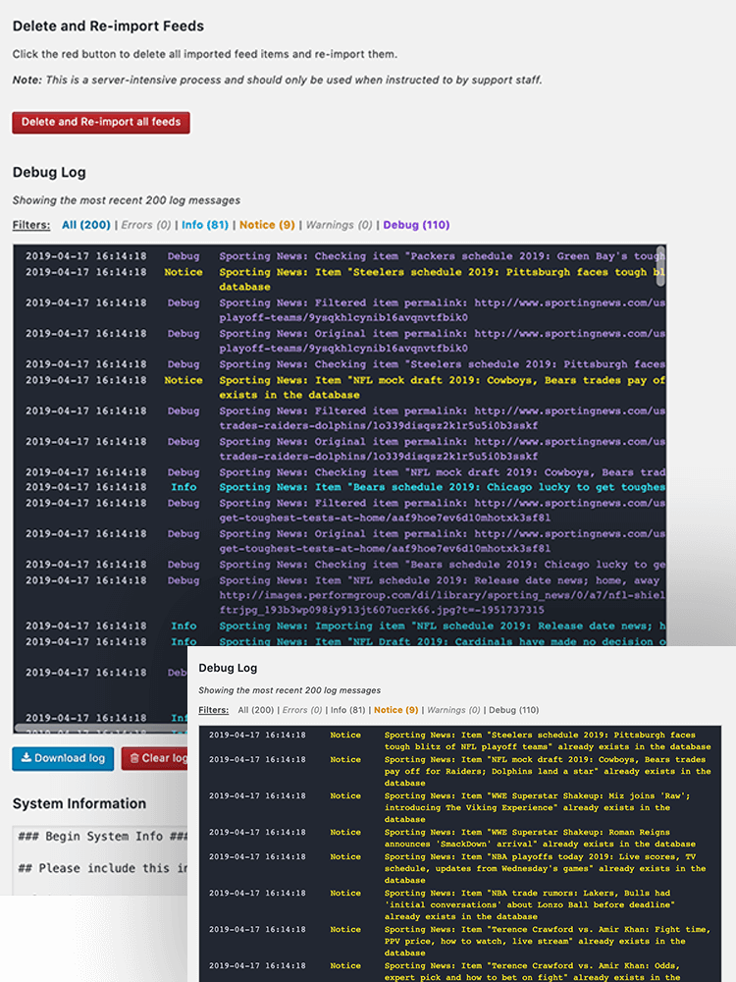Click the Delete and Re-import Feeds heading

pos(108,27)
